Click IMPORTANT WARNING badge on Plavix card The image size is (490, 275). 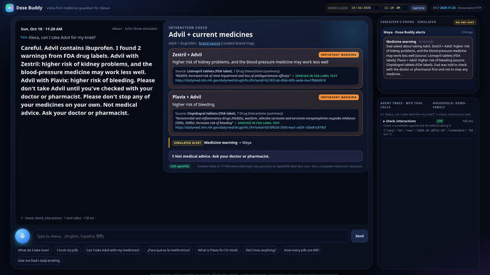point(339,97)
